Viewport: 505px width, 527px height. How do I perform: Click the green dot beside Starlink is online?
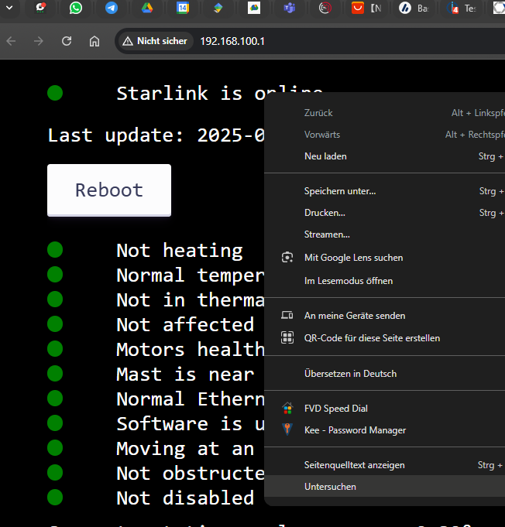(55, 93)
